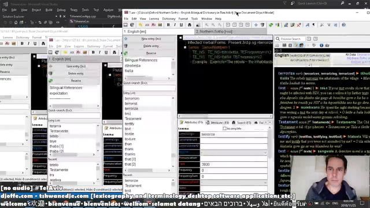Open Format menu in front TLex window
This screenshot has height=208, width=370.
(x=183, y=18)
